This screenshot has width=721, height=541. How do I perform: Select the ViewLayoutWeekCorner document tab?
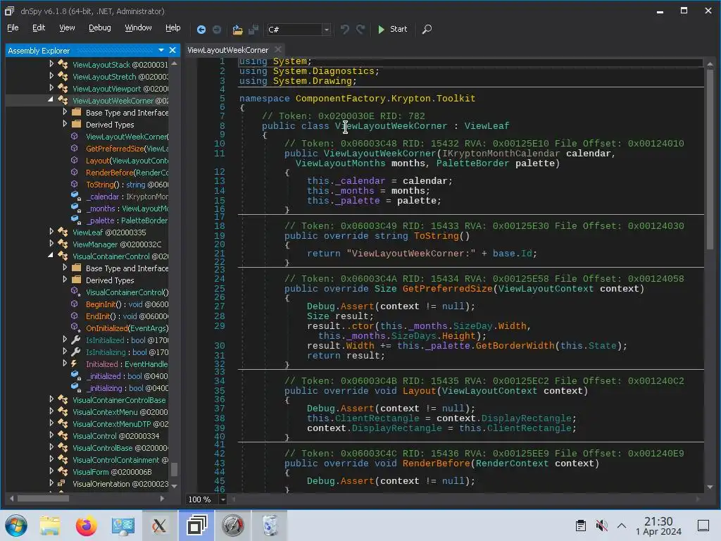[x=227, y=50]
